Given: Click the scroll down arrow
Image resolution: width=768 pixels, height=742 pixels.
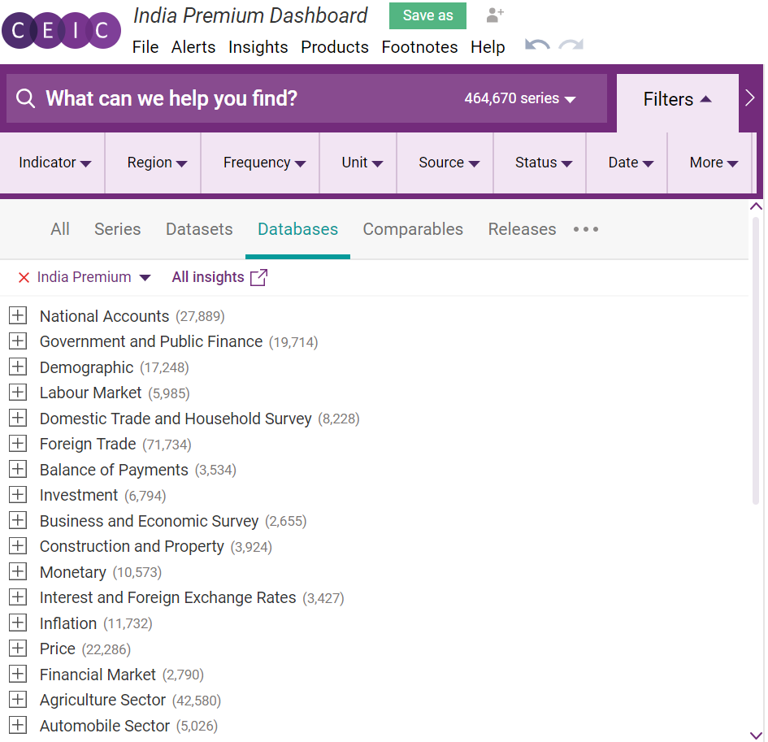Looking at the screenshot, I should tap(756, 735).
